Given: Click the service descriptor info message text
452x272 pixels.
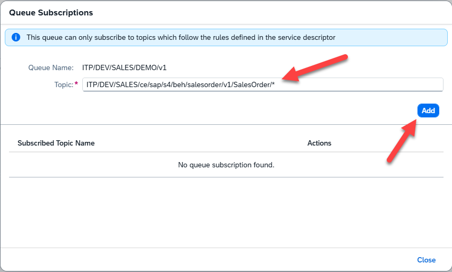Looking at the screenshot, I should click(x=181, y=38).
